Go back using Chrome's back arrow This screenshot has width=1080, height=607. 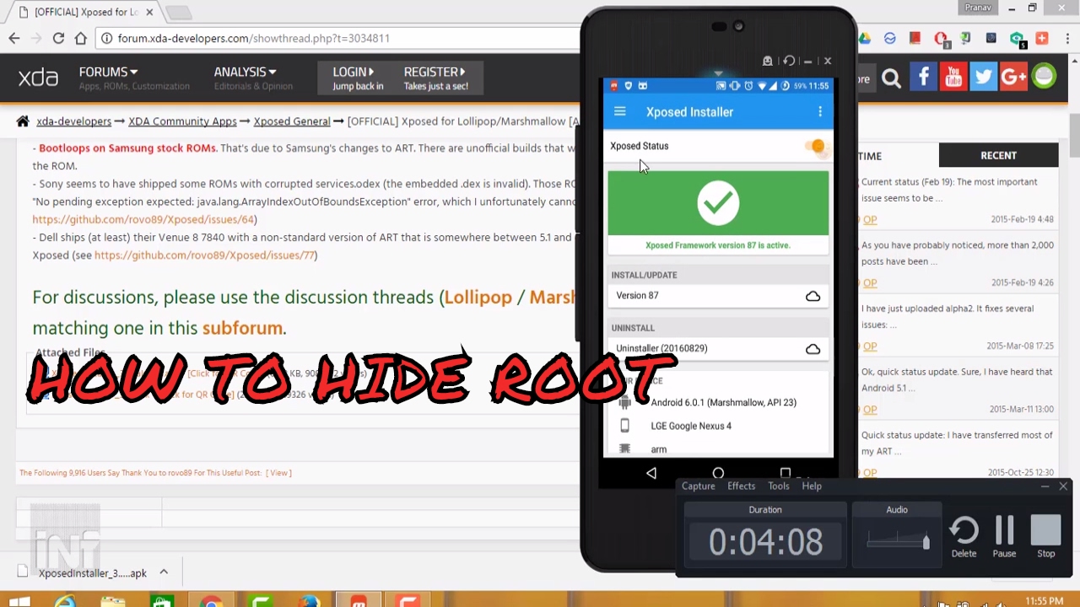tap(14, 38)
